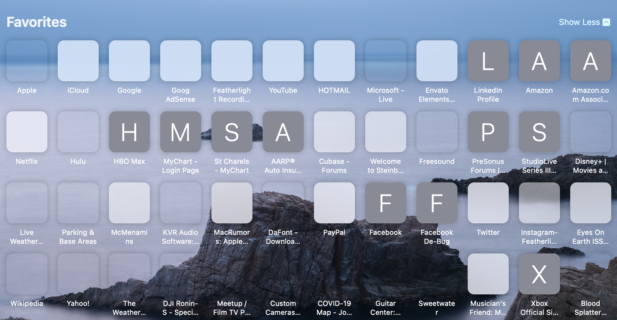Open the HBO Max favorite
The image size is (617, 320).
(129, 132)
